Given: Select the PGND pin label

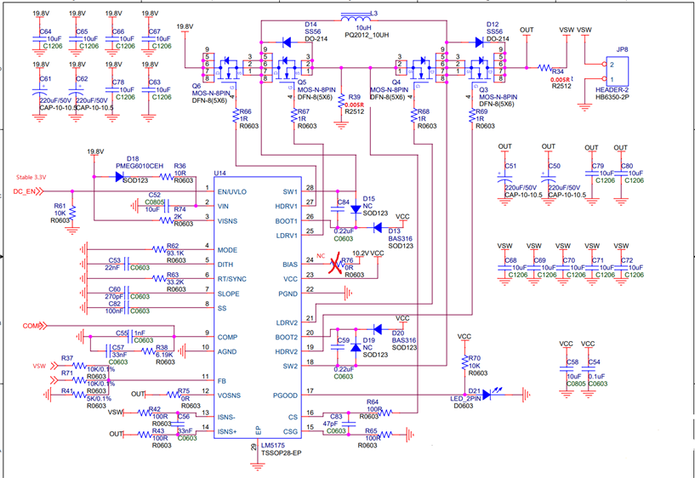Looking at the screenshot, I should 288,293.
